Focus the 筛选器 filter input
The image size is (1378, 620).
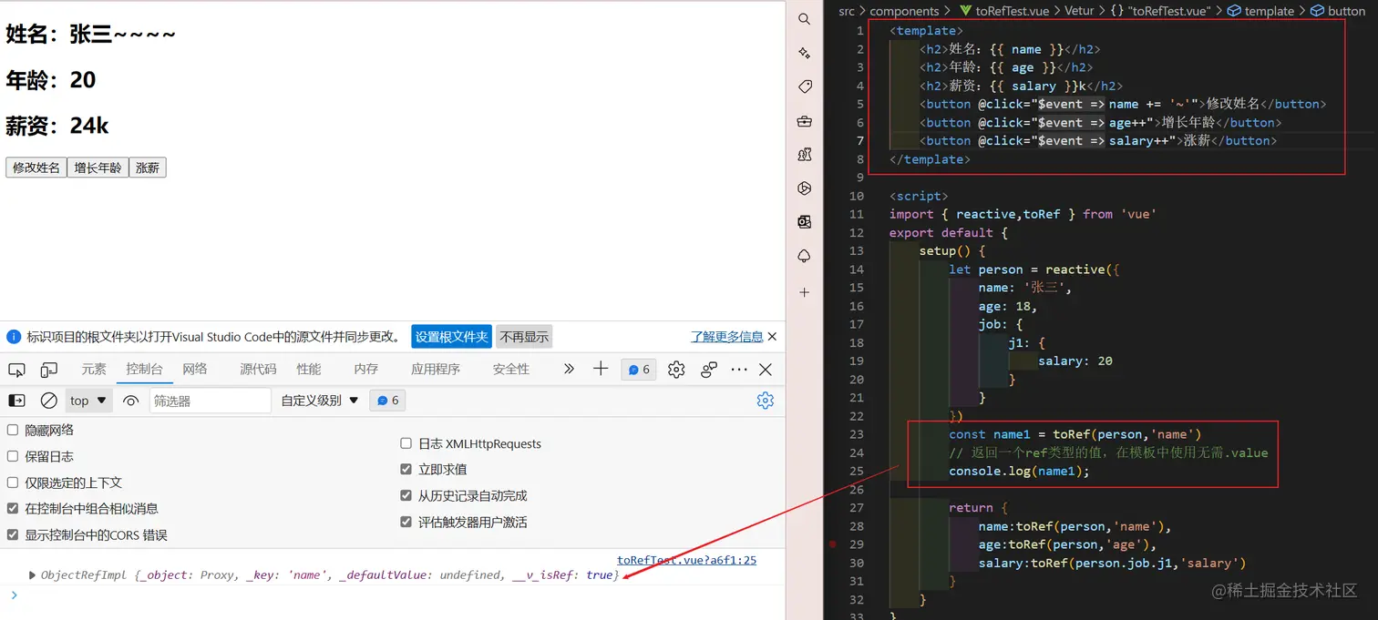coord(210,401)
